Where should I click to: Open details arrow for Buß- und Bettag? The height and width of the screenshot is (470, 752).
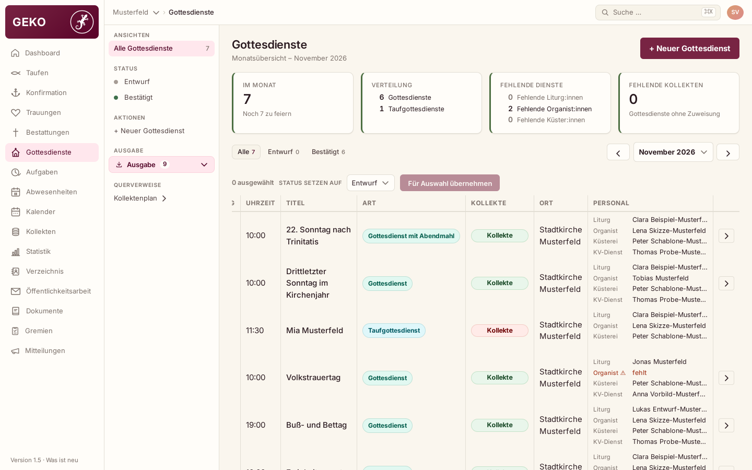(x=726, y=426)
